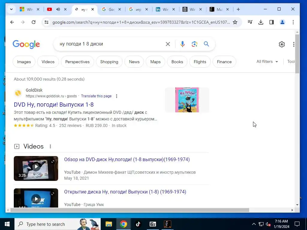Start voice search with microphone

[x=183, y=44]
